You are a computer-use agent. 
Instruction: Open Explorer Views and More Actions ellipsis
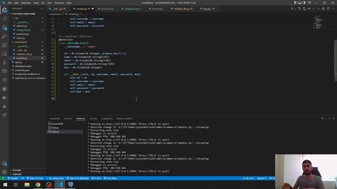[x=42, y=8]
